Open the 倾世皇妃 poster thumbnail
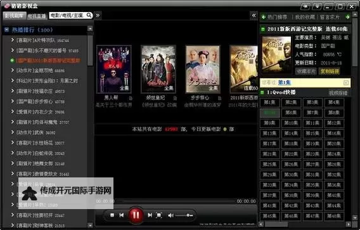The image size is (360, 230). [x=158, y=69]
